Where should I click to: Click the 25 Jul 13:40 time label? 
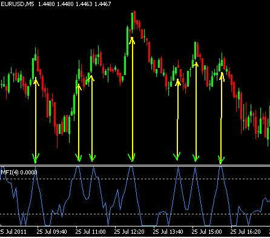tap(168, 231)
